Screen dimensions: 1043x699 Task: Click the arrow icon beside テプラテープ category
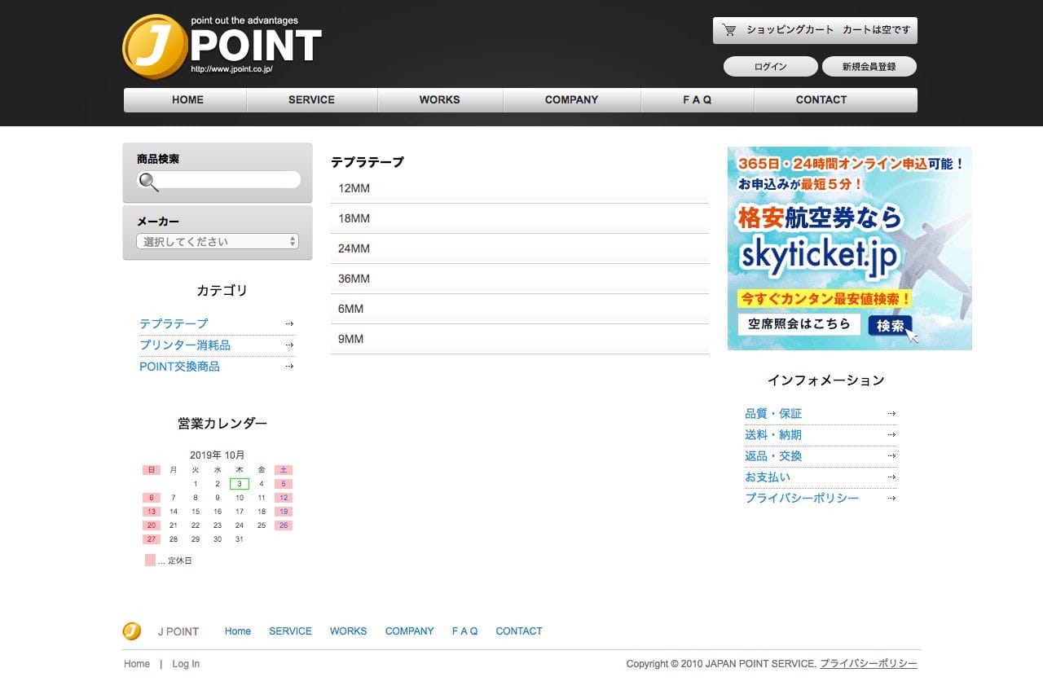(x=288, y=323)
